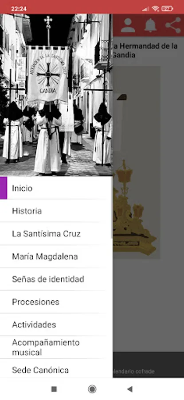Tap the share icon
This screenshot has height=400, width=184.
click(173, 25)
